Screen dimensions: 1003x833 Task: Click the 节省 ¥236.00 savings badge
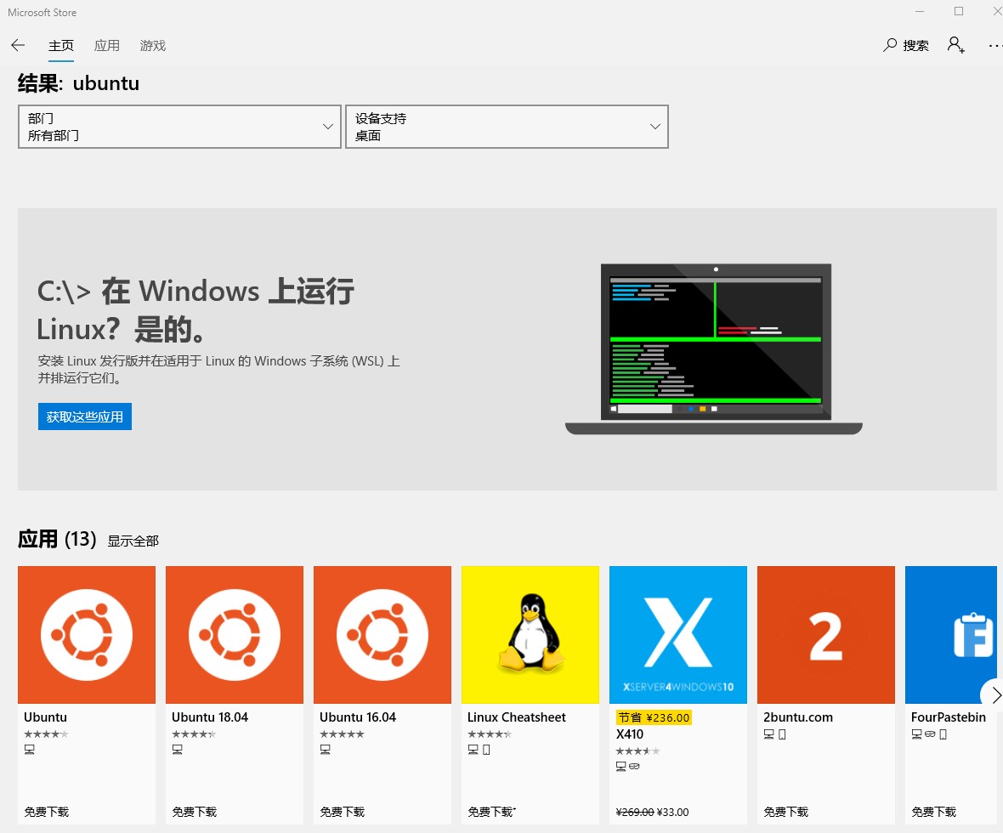click(x=654, y=717)
